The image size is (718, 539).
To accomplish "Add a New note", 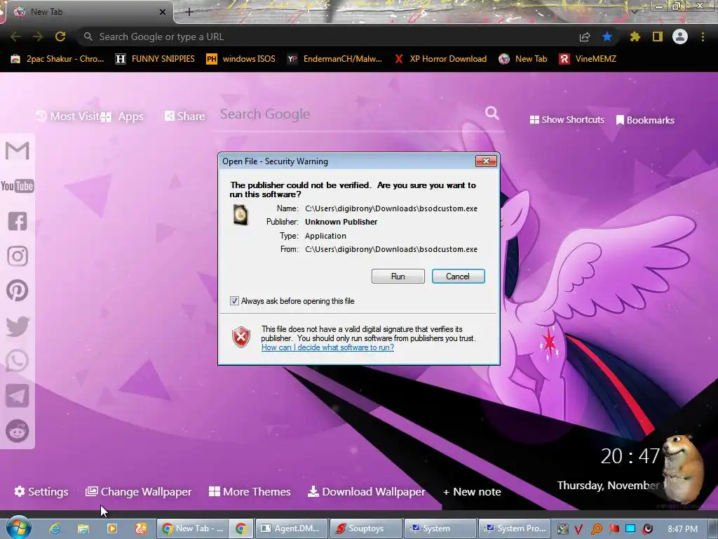I will 472,492.
